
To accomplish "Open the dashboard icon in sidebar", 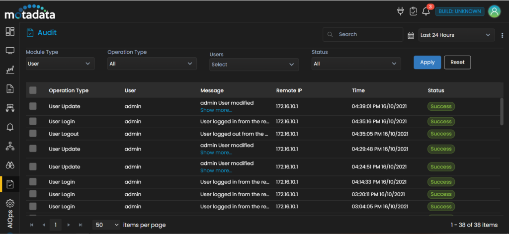I will [x=10, y=32].
